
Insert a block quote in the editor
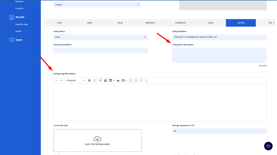(118, 81)
